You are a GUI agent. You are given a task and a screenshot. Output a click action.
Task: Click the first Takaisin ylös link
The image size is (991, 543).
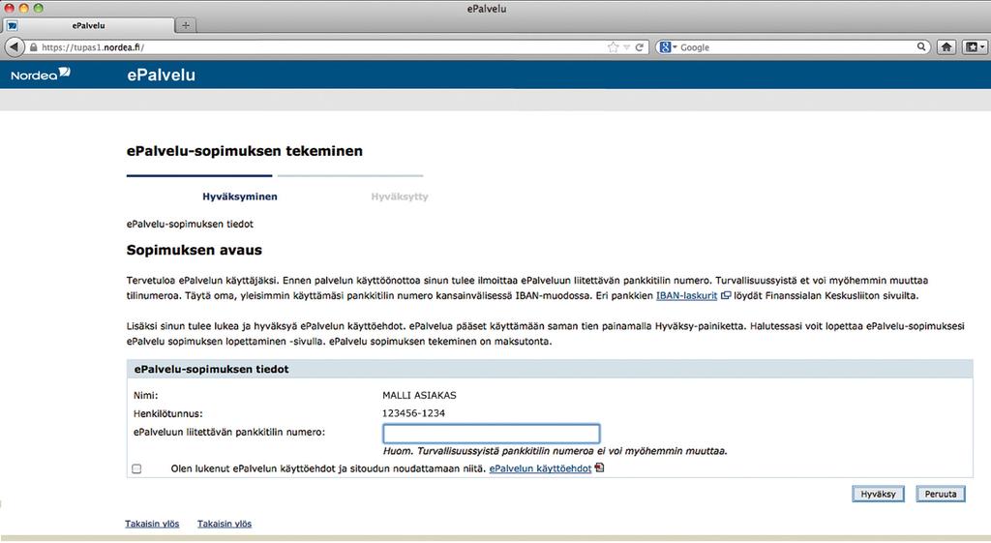click(x=152, y=524)
